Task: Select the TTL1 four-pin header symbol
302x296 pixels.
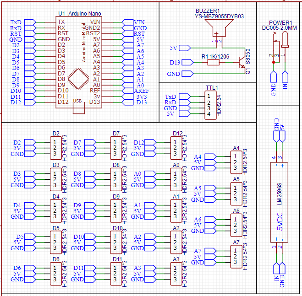Action: click(210, 105)
